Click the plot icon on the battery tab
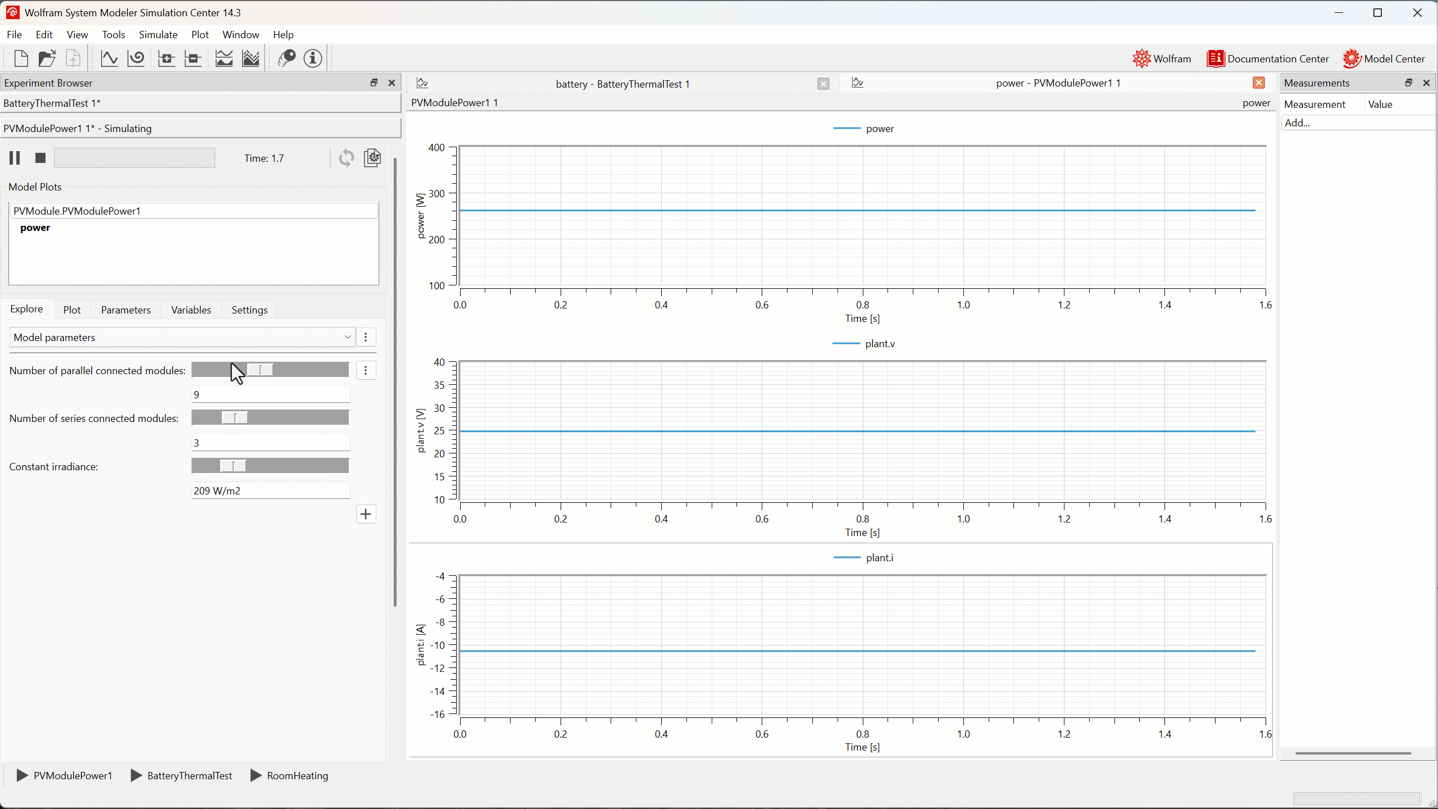Screen dimensions: 1438x809 (x=422, y=83)
